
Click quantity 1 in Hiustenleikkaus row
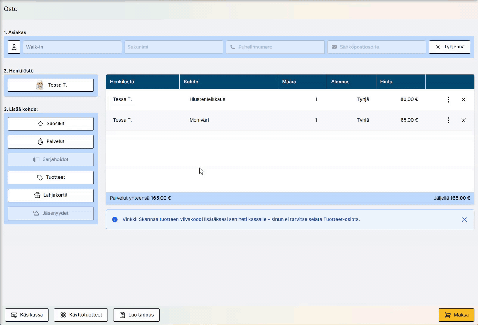pyautogui.click(x=316, y=99)
